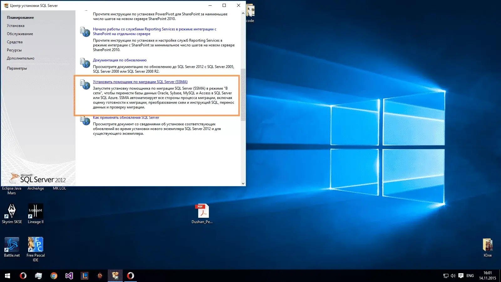The height and width of the screenshot is (282, 501).
Task: Open League of Legends taskbar icon
Action: coord(85,276)
